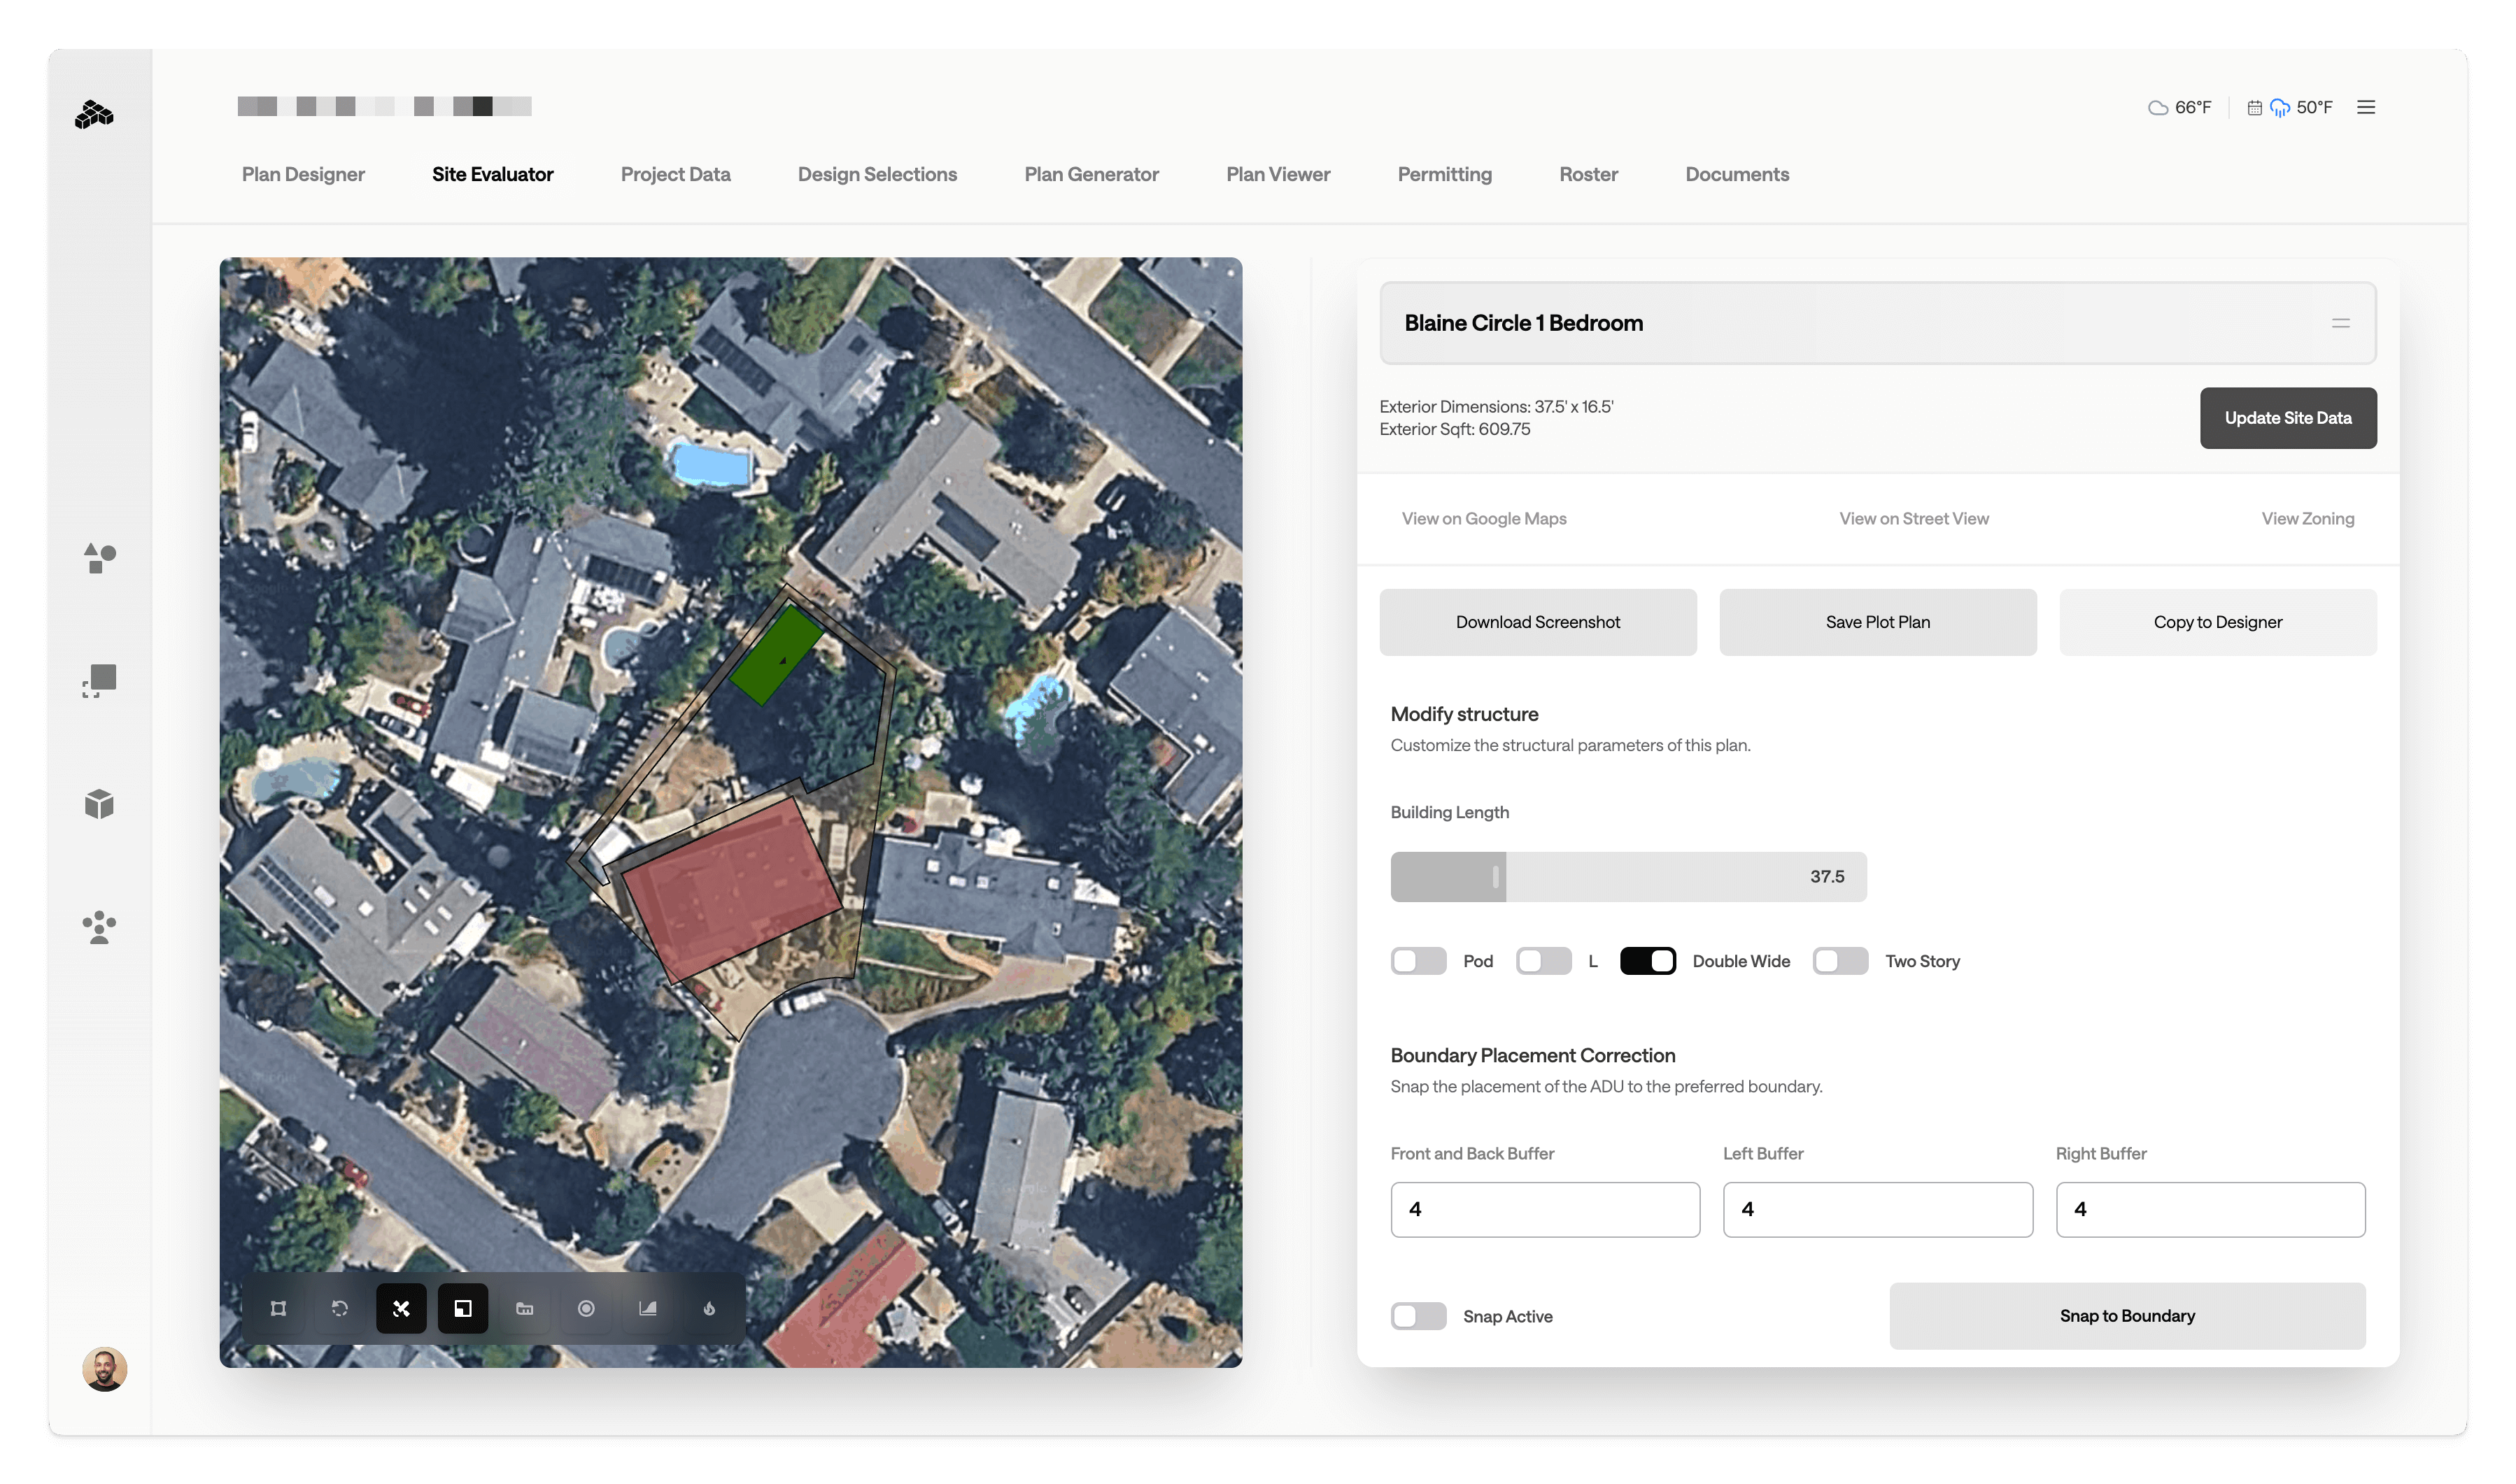Viewport: 2516px width, 1484px height.
Task: Click the folder icon in the map toolbar
Action: click(x=524, y=1308)
